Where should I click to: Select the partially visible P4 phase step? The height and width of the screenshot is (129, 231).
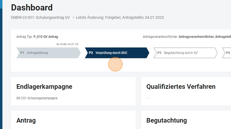(227, 53)
